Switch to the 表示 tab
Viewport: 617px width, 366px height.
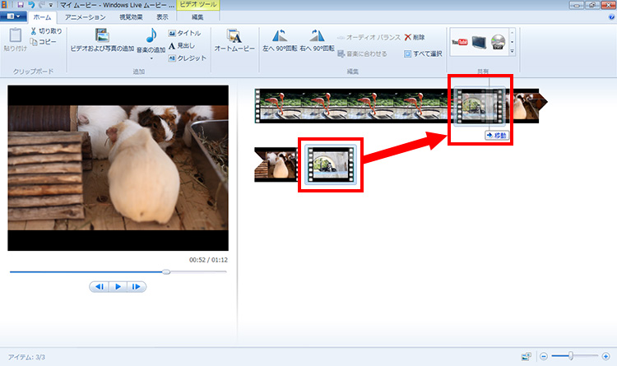pyautogui.click(x=162, y=17)
